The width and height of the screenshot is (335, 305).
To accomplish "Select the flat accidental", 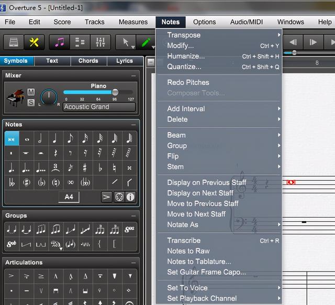I will [x=100, y=168].
